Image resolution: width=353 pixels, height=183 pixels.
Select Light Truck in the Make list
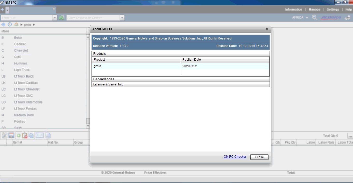pyautogui.click(x=22, y=70)
